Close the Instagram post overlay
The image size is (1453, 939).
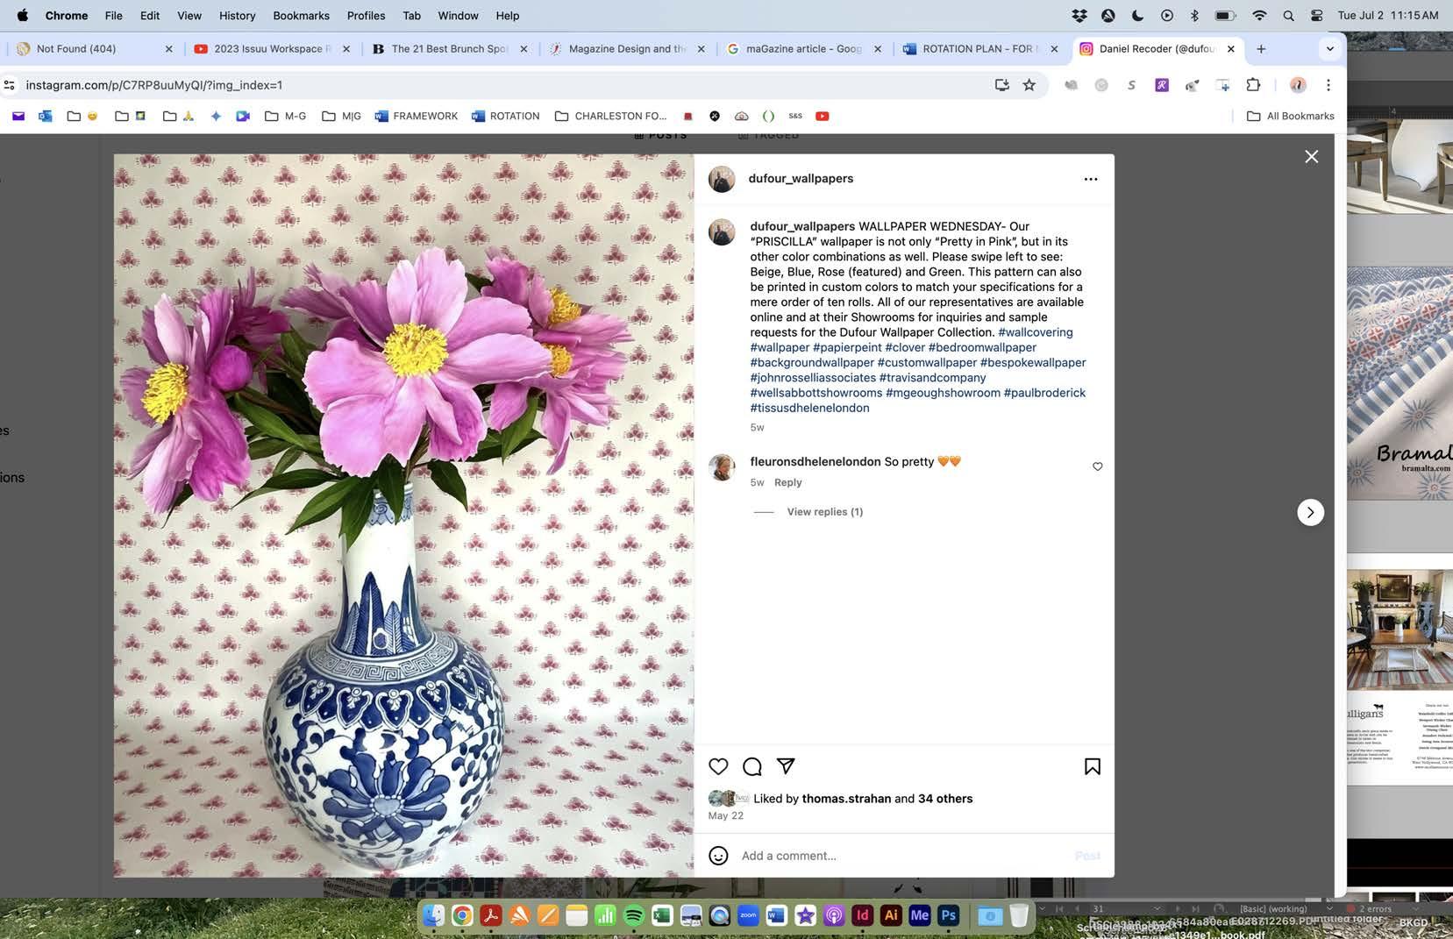click(x=1311, y=156)
